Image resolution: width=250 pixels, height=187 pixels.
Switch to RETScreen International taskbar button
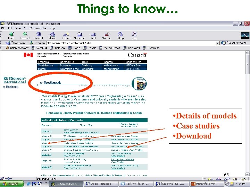pyautogui.click(x=66, y=184)
